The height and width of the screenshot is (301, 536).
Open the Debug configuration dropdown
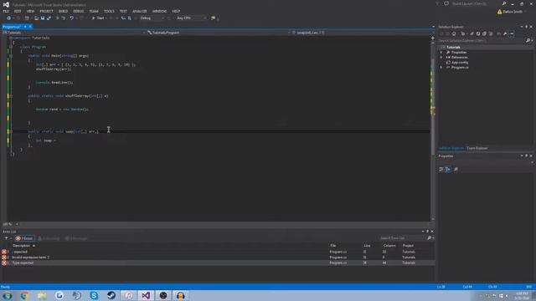coord(152,18)
